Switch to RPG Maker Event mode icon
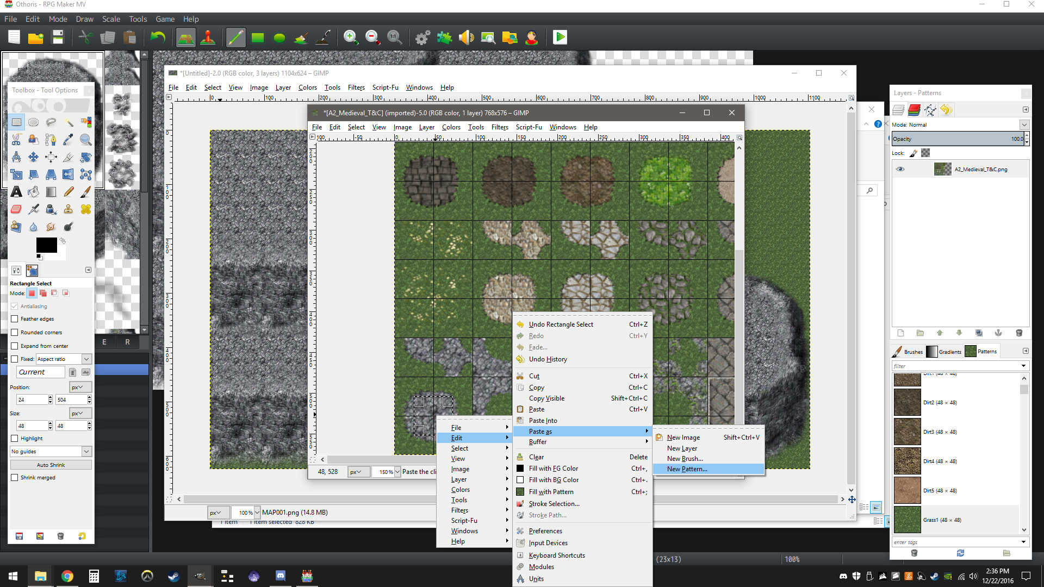Image resolution: width=1044 pixels, height=587 pixels. tap(208, 38)
